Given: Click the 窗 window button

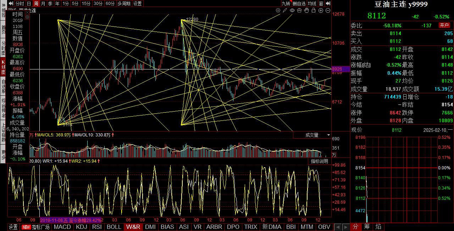Looking at the screenshot, I should click(321, 4).
